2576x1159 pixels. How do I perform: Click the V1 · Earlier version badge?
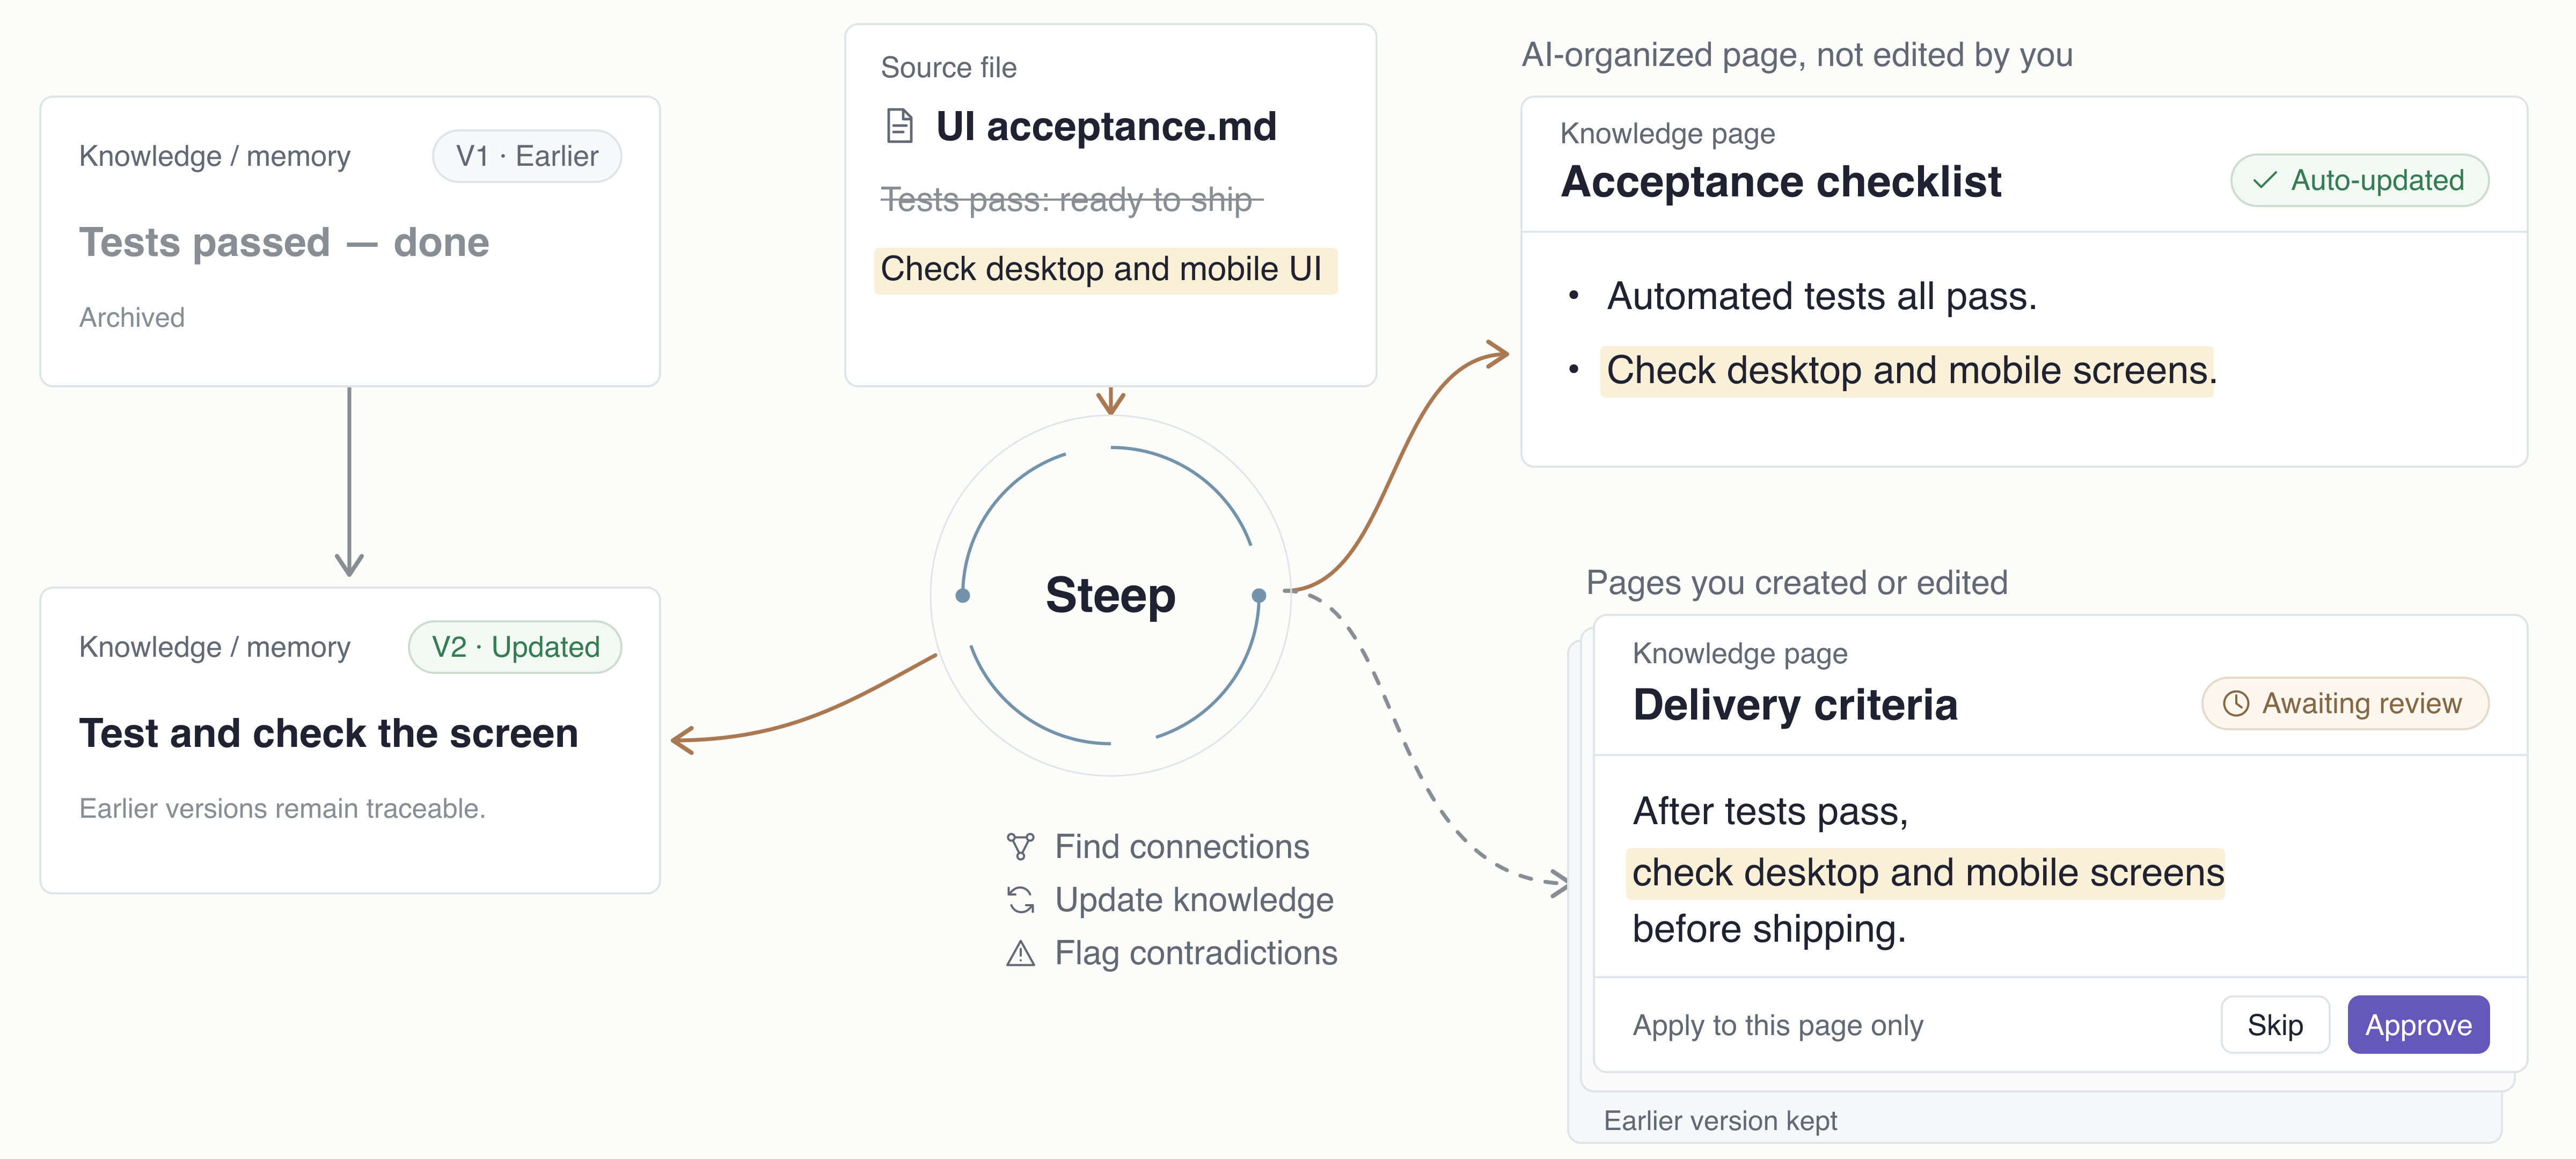(527, 156)
